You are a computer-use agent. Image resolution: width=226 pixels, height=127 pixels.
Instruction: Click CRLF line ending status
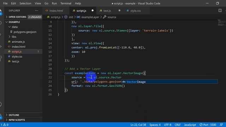177,125
